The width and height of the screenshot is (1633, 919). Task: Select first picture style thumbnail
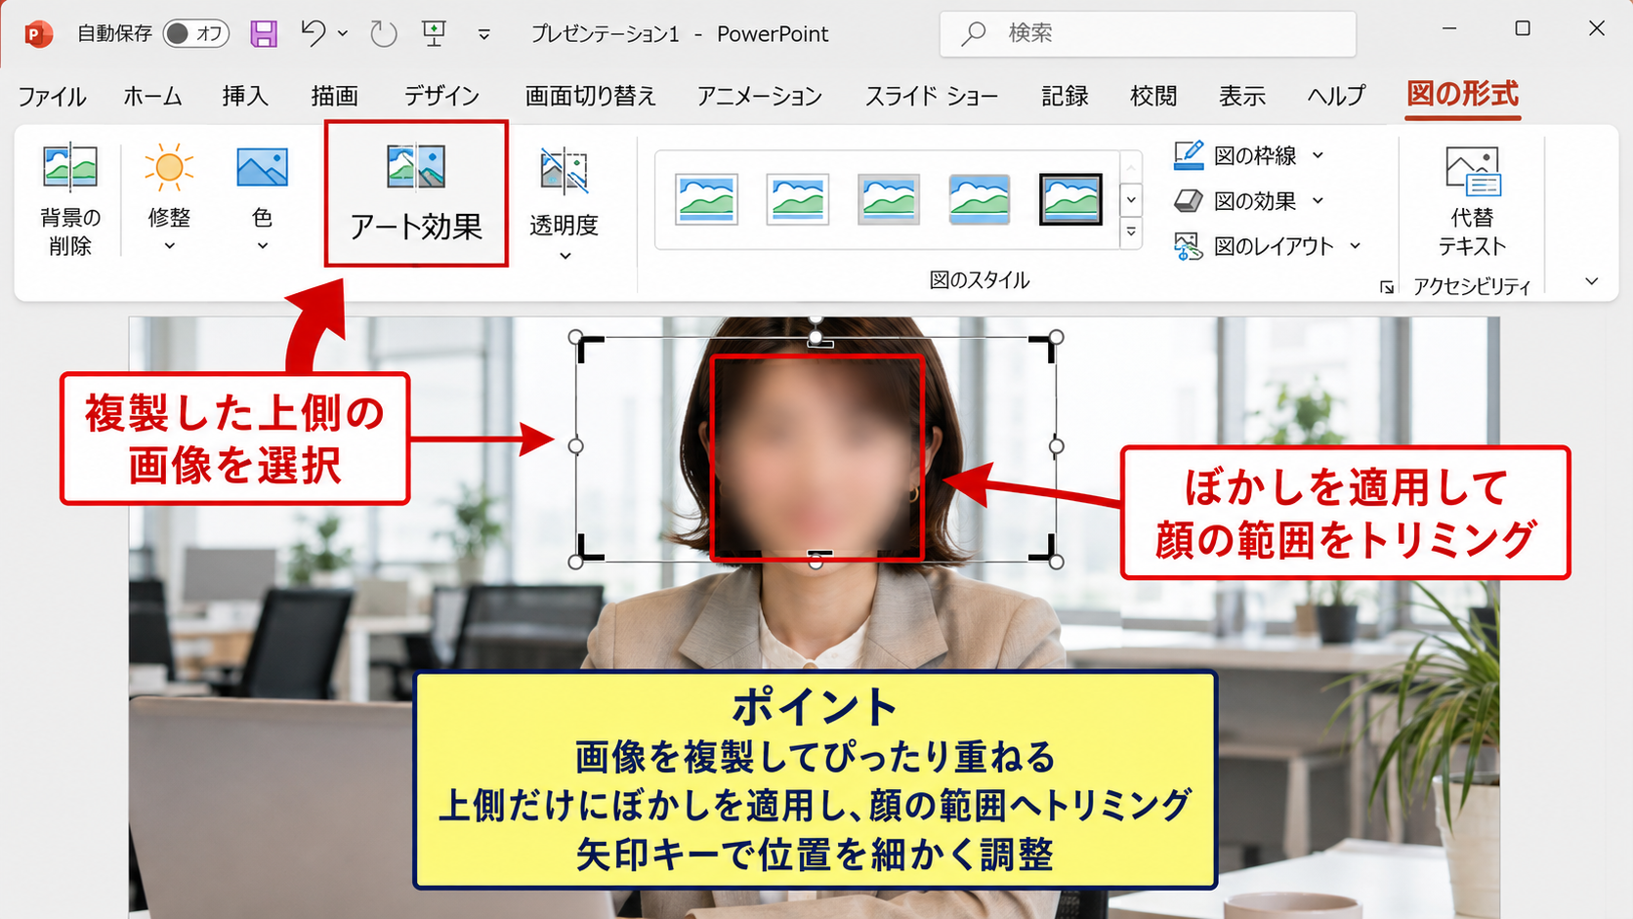click(x=706, y=199)
